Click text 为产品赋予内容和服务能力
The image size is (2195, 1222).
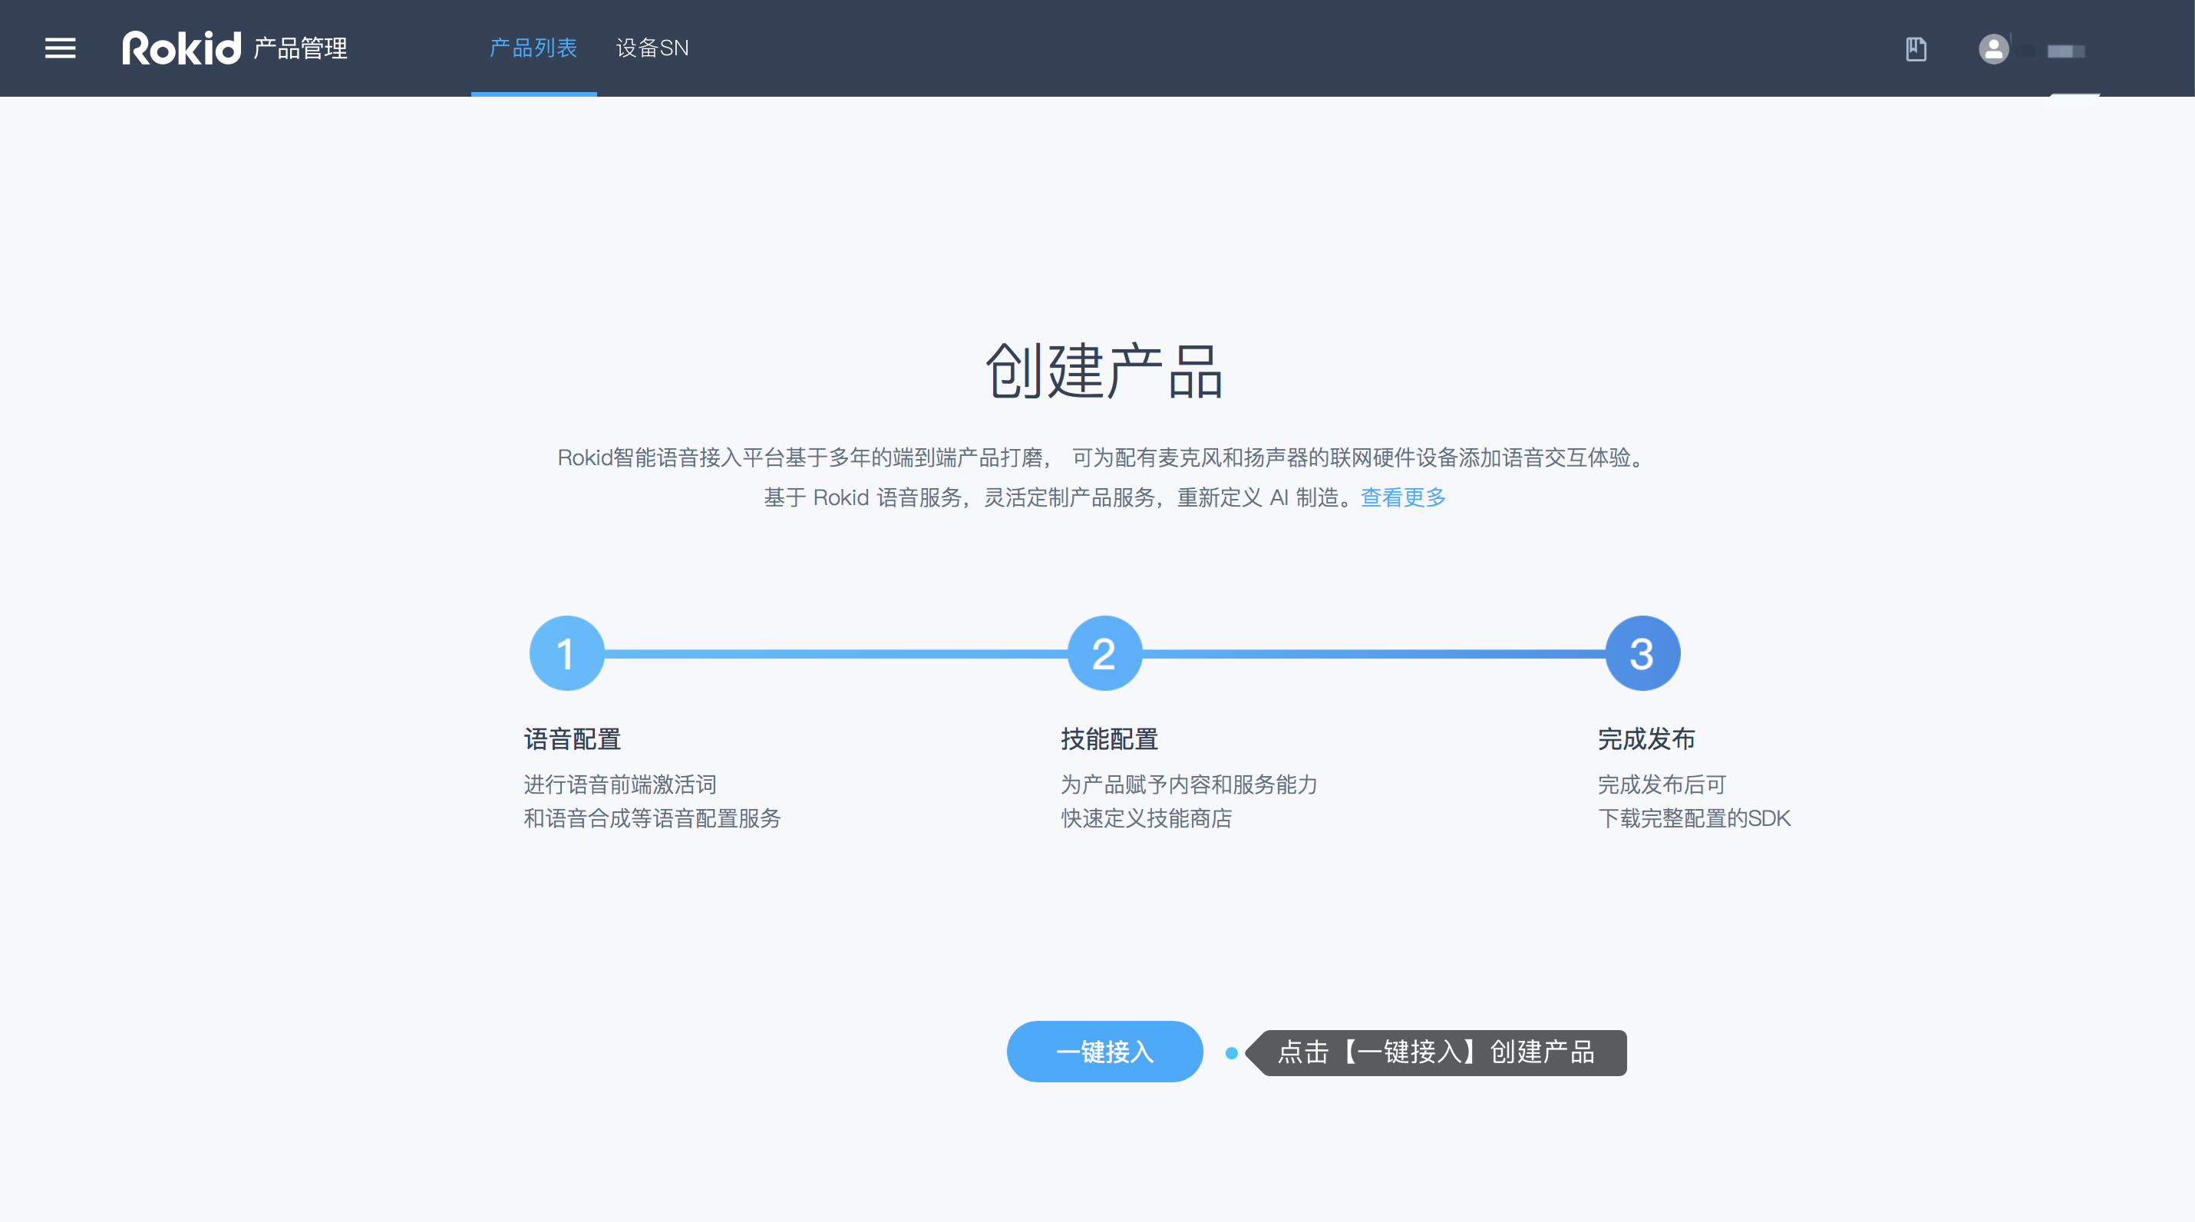click(x=1189, y=784)
